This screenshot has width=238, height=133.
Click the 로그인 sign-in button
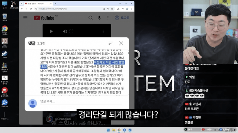tap(122, 18)
